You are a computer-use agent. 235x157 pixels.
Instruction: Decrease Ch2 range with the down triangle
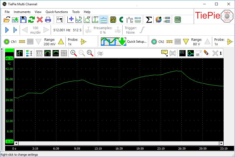186,42
